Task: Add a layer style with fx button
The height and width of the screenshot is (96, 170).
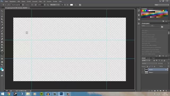Action: (152, 91)
